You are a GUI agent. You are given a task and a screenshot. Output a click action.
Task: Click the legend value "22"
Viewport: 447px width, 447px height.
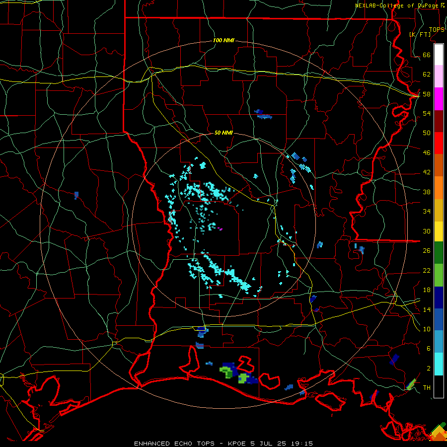pyautogui.click(x=427, y=271)
